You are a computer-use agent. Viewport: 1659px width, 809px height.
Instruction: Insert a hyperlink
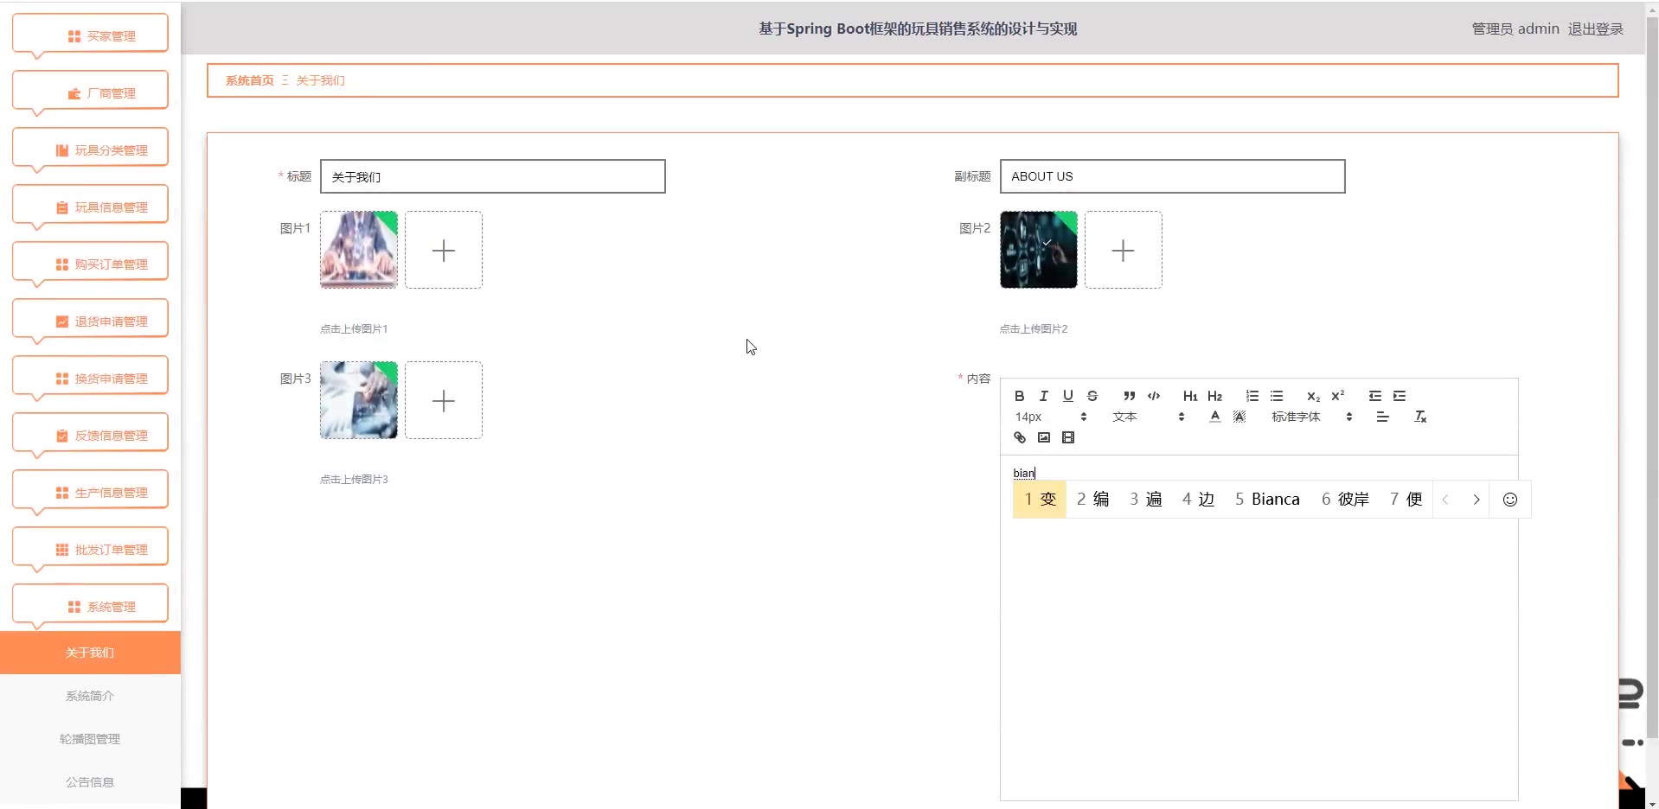pos(1019,437)
